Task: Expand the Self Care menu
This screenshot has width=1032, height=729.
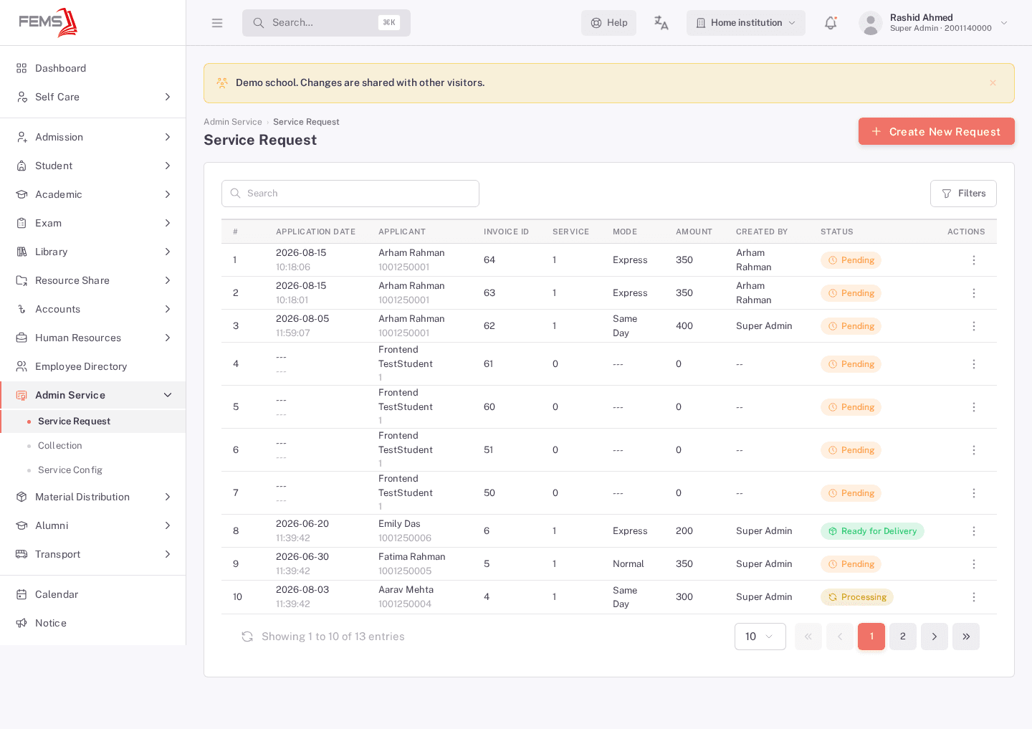Action: click(93, 97)
